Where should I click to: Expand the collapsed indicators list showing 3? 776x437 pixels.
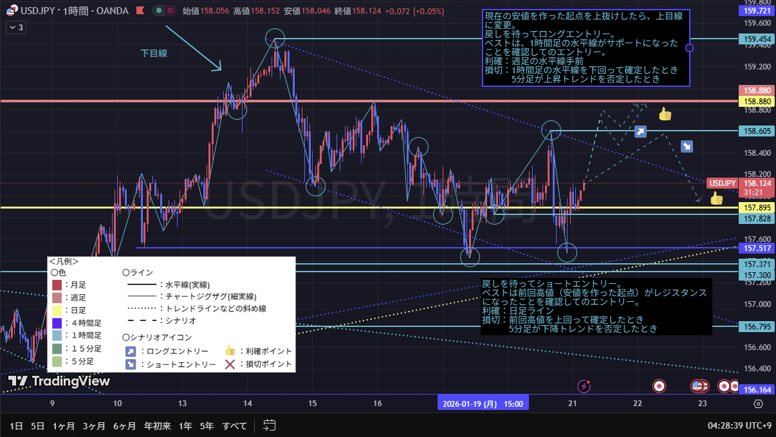(x=15, y=27)
